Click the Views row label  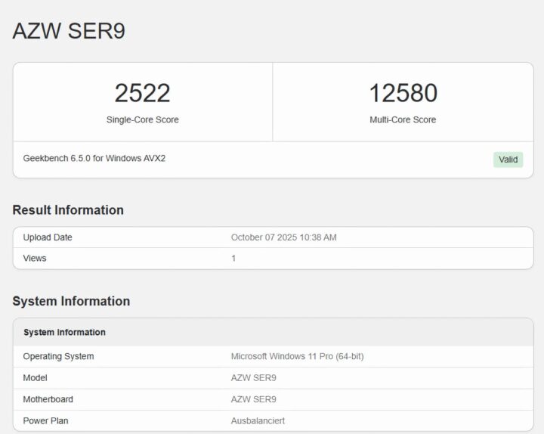[35, 259]
